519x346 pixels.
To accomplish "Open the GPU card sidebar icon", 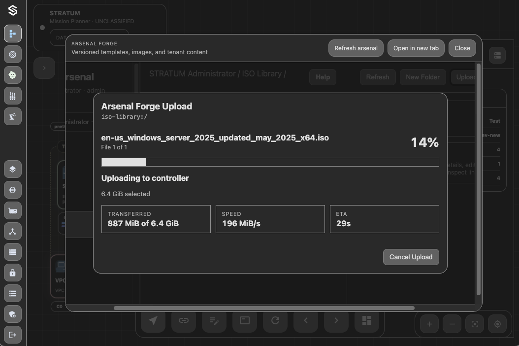I will pyautogui.click(x=13, y=210).
